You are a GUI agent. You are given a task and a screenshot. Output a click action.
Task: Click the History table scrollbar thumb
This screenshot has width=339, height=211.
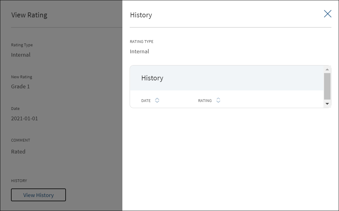(327, 86)
